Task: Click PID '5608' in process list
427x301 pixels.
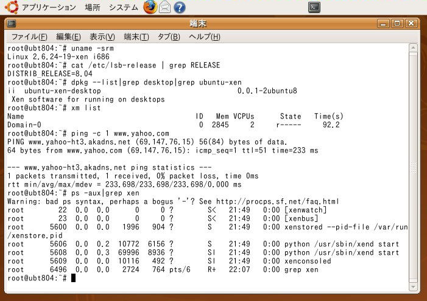Action: click(58, 252)
